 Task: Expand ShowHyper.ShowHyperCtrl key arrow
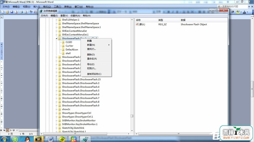[56, 113]
